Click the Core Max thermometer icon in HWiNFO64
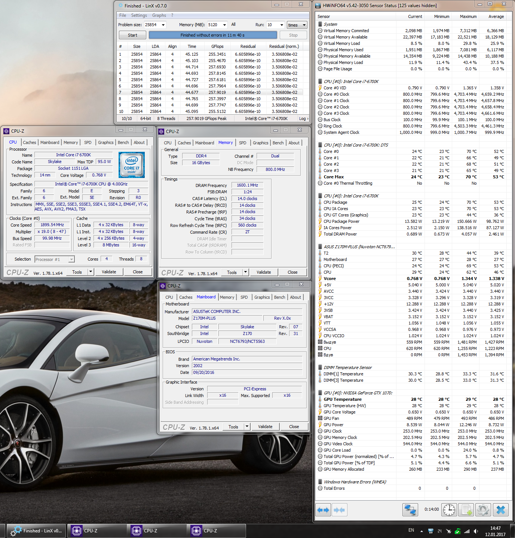The height and width of the screenshot is (538, 515). coord(320,177)
